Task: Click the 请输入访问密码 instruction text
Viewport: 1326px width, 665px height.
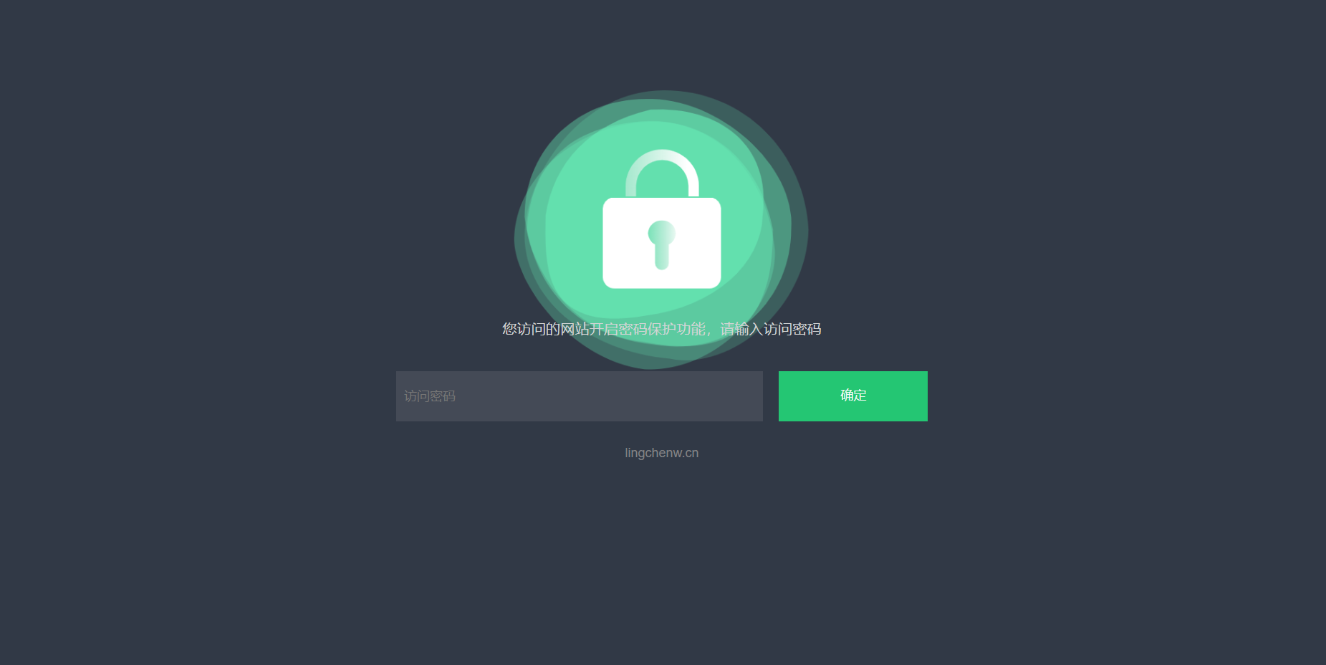Action: (771, 329)
